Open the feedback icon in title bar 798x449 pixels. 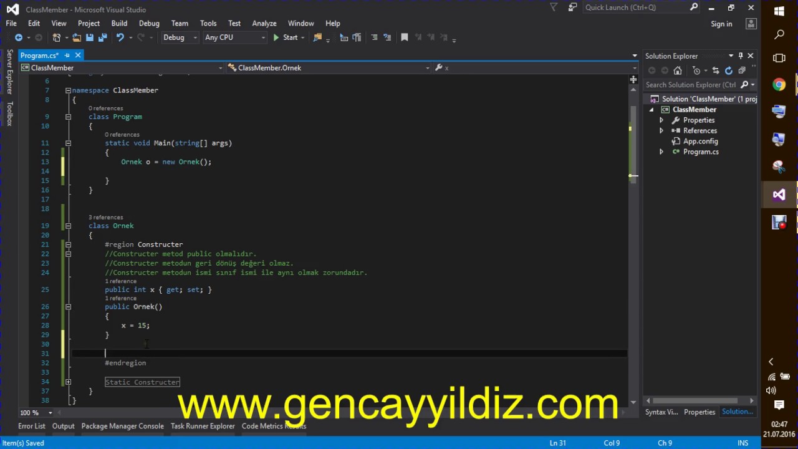(573, 7)
